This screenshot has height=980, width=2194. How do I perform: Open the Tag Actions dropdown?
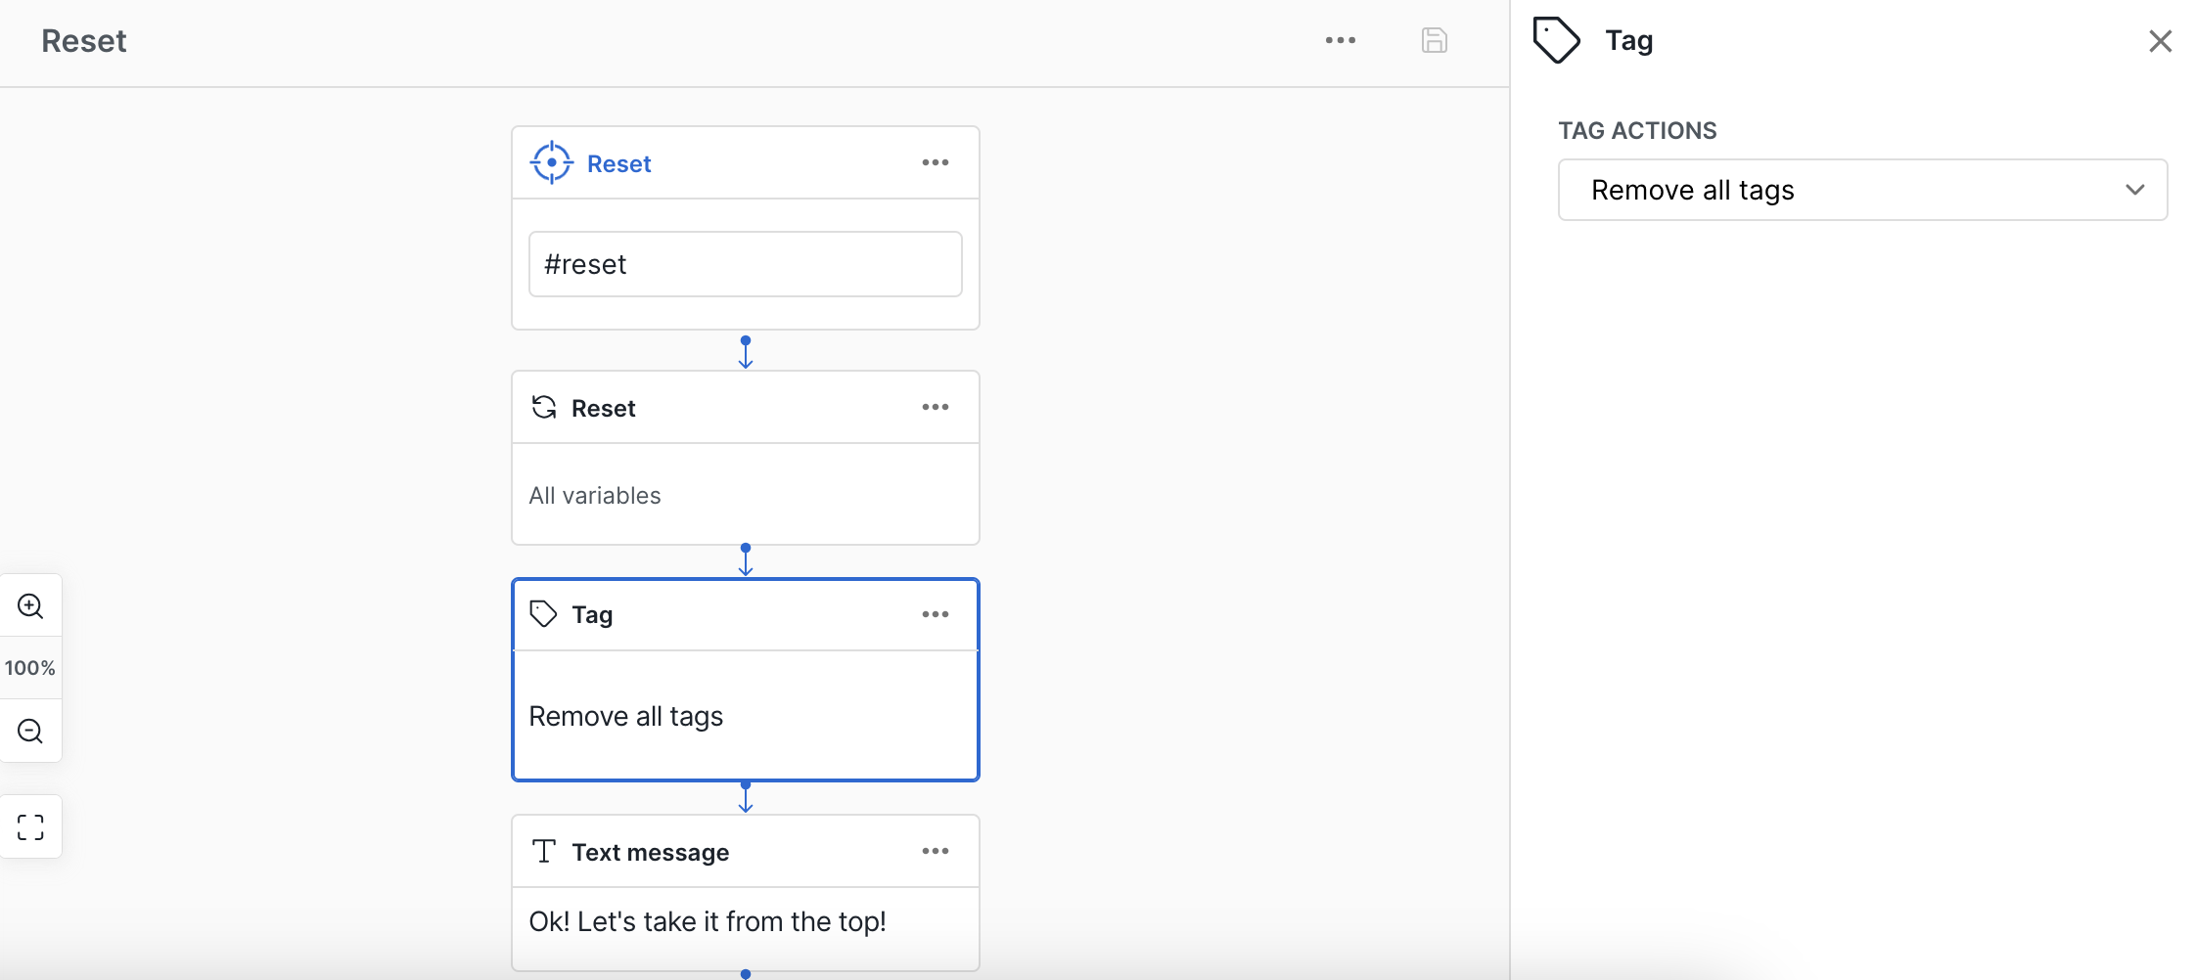point(1861,190)
